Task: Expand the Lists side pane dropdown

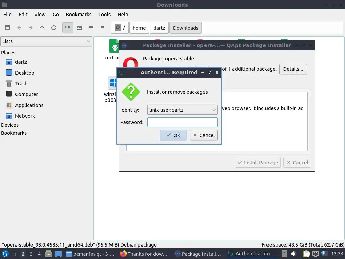Action: point(46,41)
